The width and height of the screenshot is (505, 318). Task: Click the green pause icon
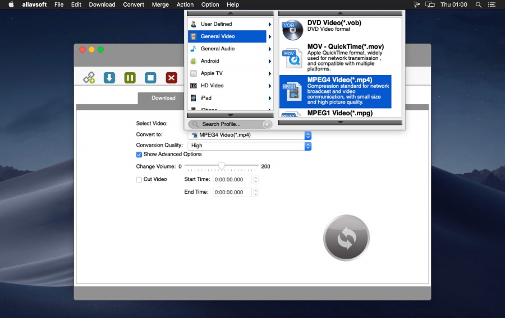coord(130,78)
